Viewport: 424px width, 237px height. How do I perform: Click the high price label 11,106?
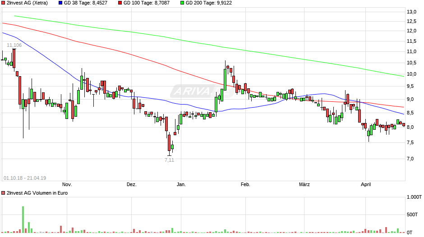point(14,45)
